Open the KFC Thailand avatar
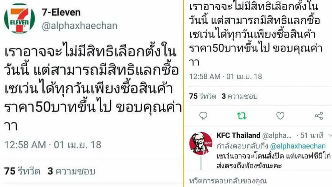This screenshot has width=332, height=187. [x=201, y=143]
